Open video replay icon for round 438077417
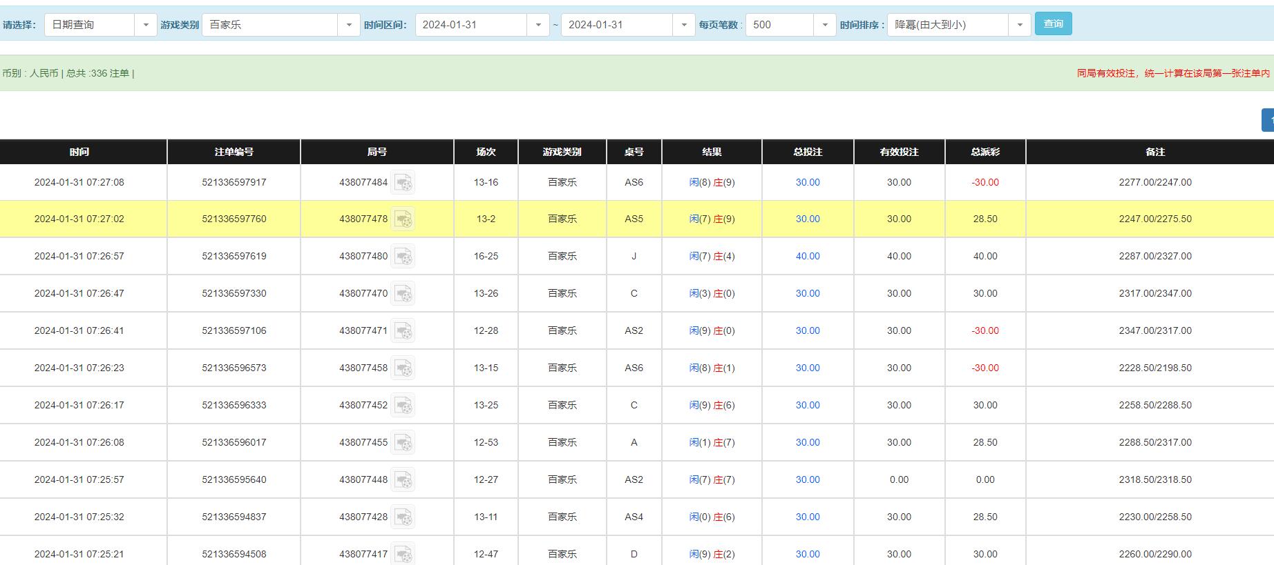Image resolution: width=1274 pixels, height=565 pixels. pos(403,554)
